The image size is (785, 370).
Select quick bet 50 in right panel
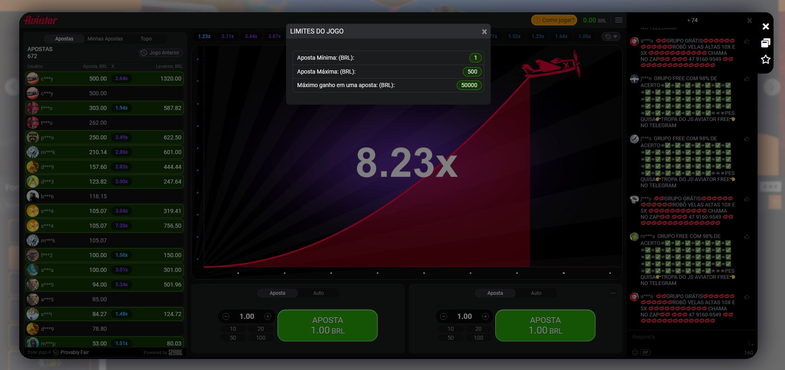click(451, 338)
